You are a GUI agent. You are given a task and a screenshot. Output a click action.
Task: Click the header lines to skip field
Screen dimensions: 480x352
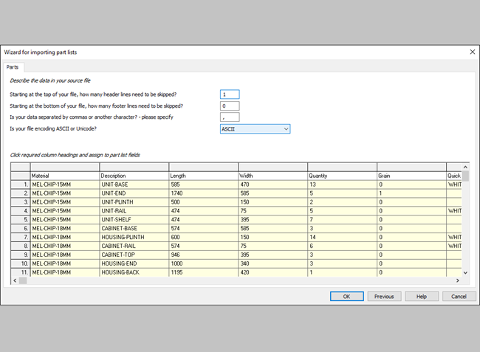coord(230,94)
